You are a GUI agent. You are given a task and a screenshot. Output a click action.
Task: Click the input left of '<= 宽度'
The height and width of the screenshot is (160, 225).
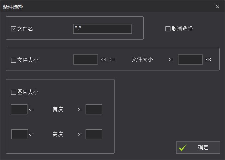(x=19, y=109)
